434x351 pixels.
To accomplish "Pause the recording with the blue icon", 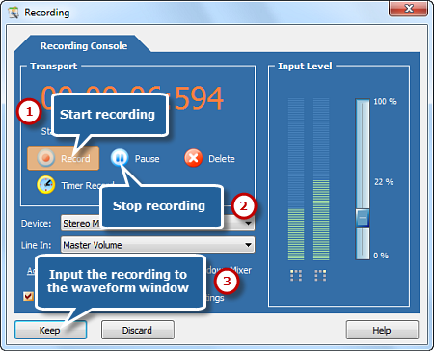I will [x=120, y=158].
